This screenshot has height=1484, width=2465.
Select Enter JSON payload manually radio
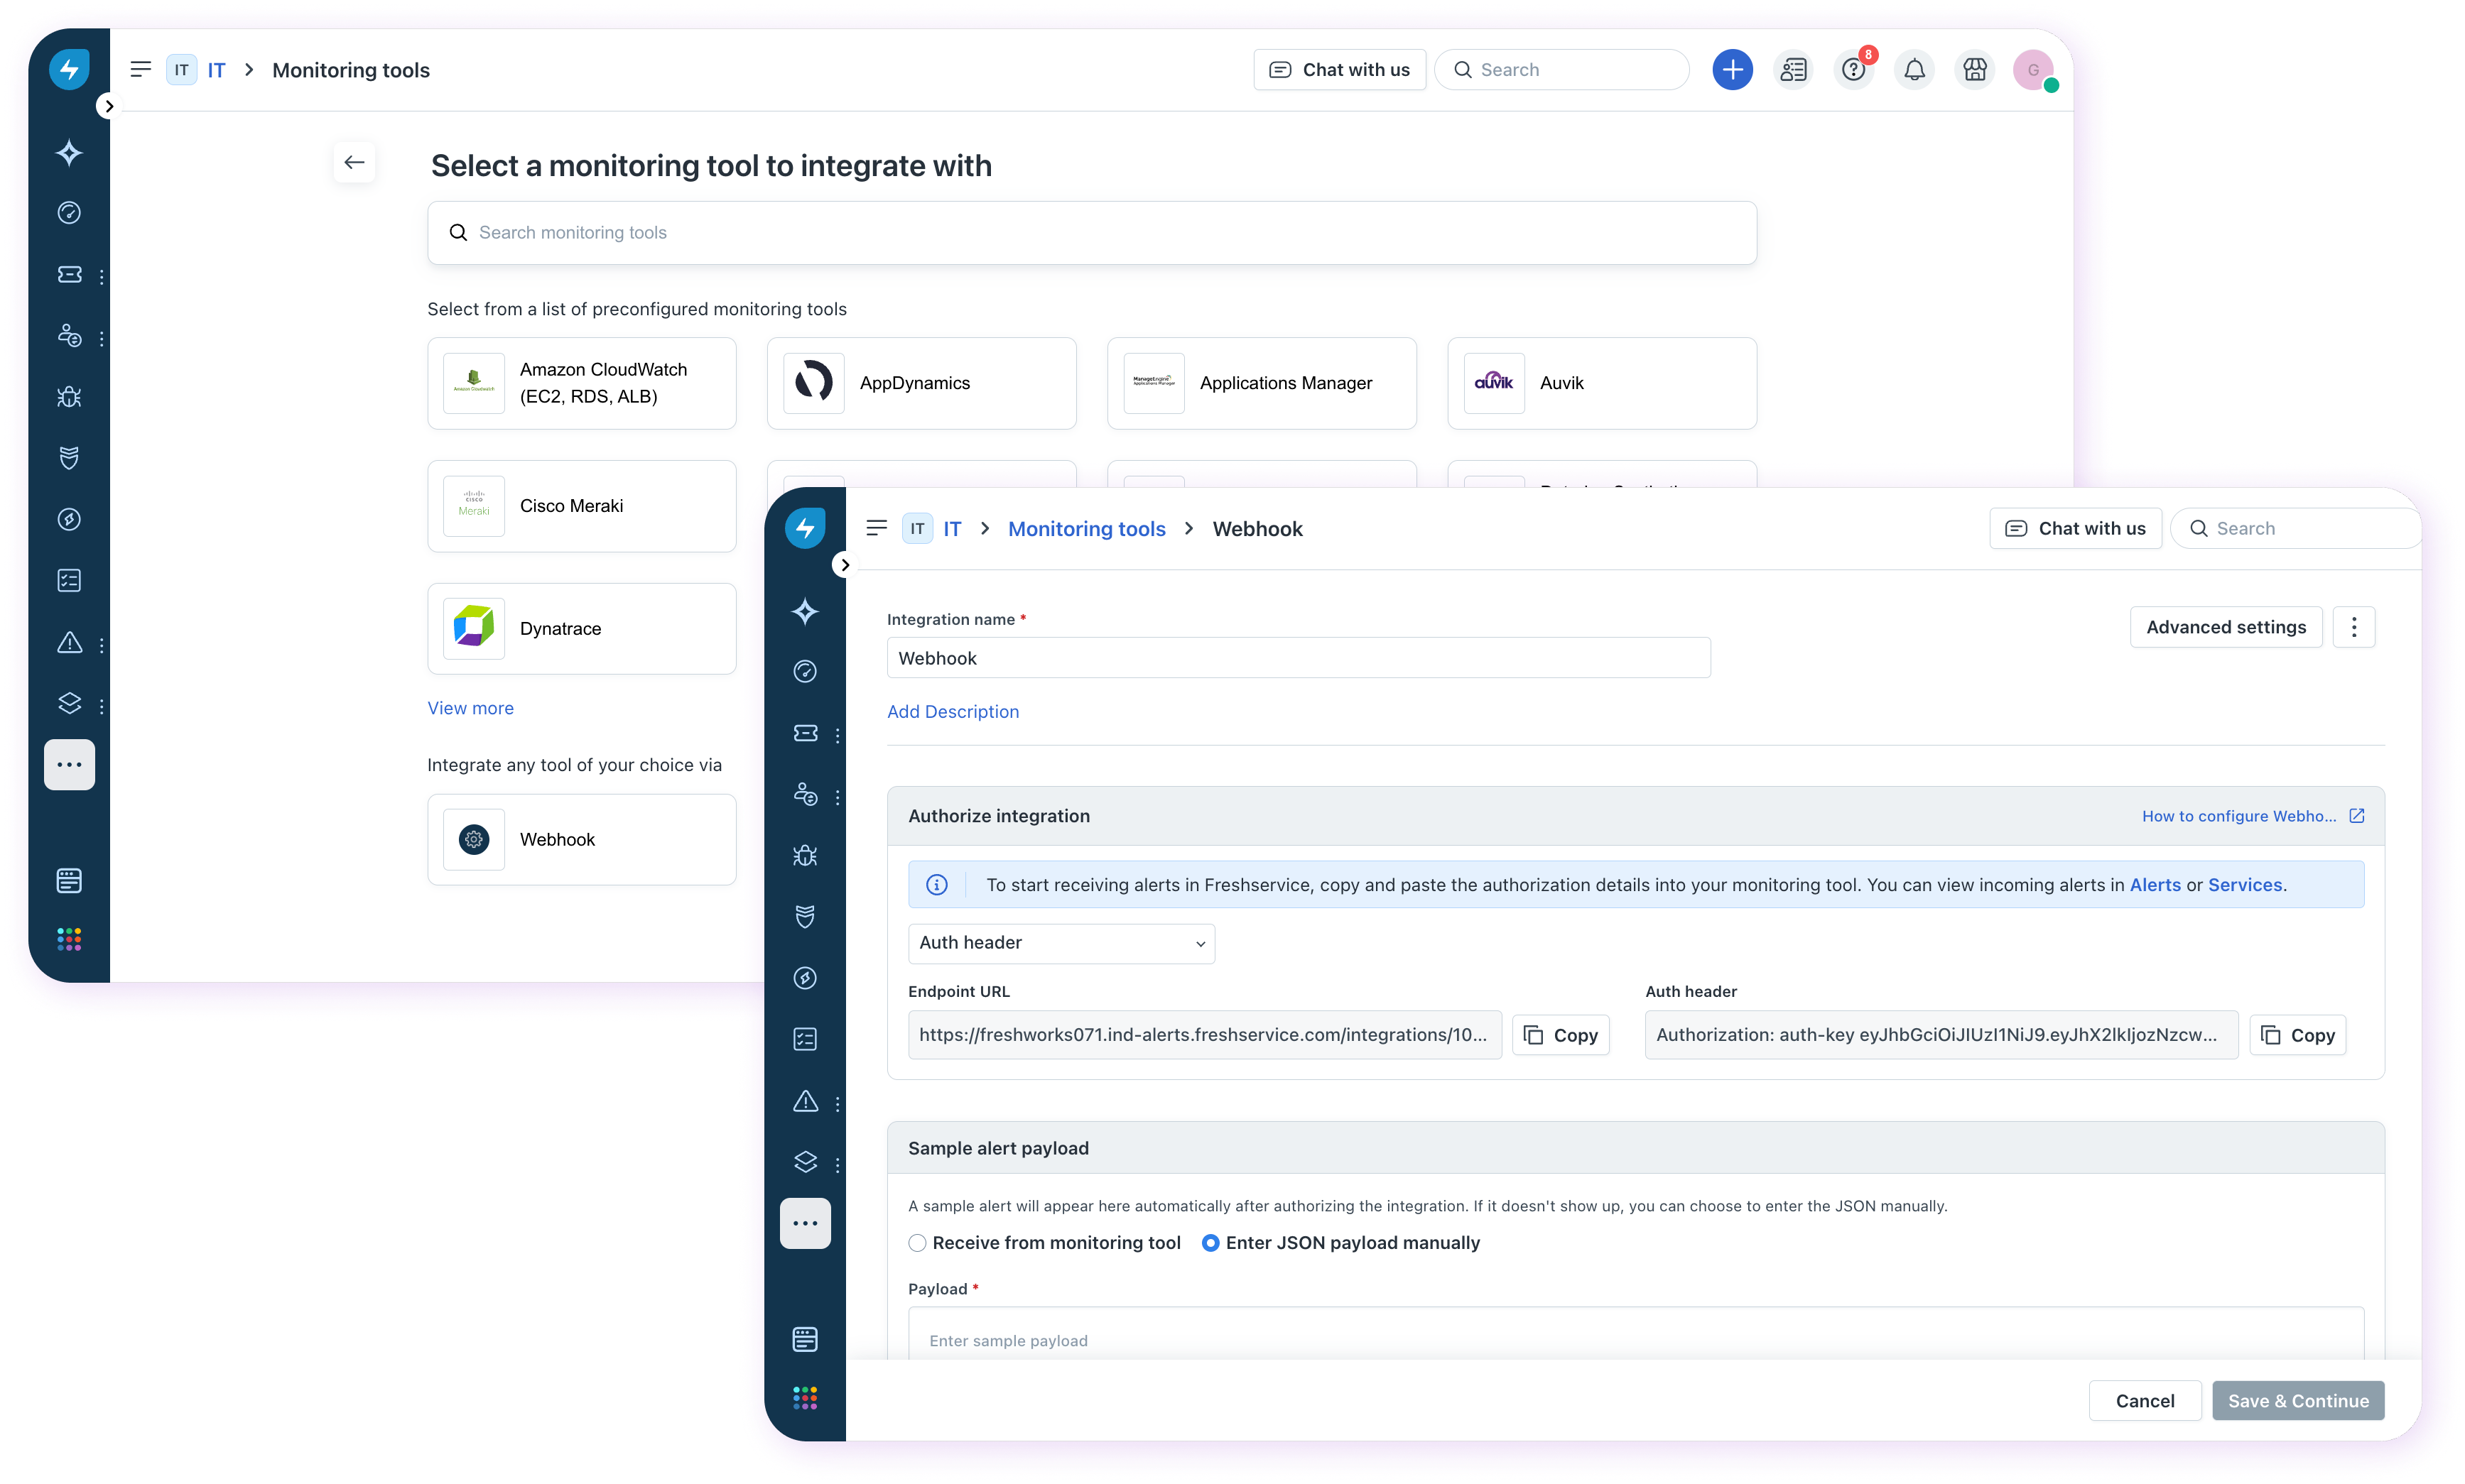[1210, 1243]
